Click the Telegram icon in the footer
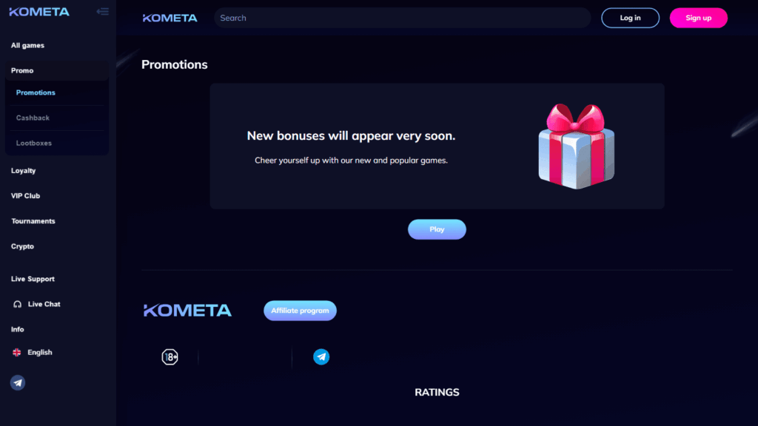Image resolution: width=758 pixels, height=426 pixels. pos(321,357)
